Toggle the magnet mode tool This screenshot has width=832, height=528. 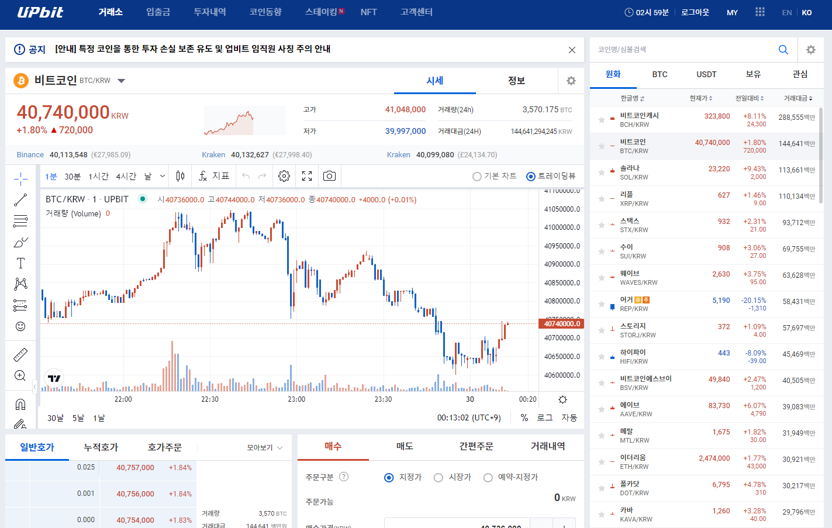pos(20,404)
